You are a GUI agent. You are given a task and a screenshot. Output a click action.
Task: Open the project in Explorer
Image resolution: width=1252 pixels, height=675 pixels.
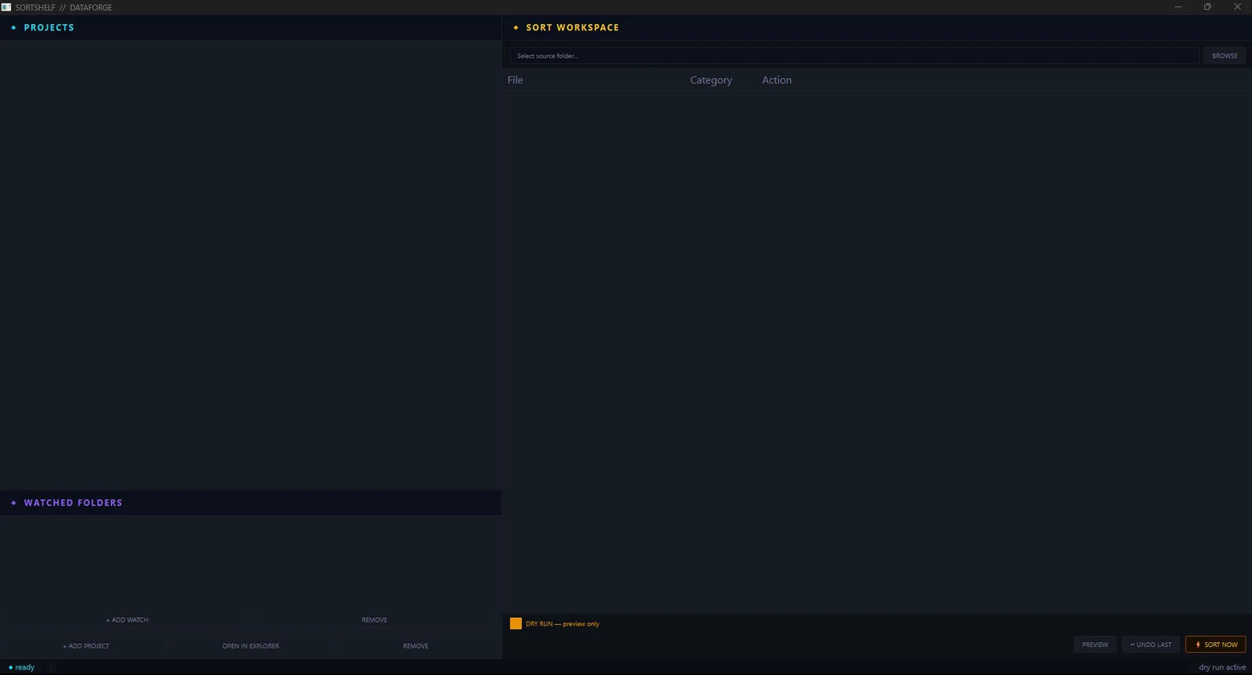coord(250,646)
